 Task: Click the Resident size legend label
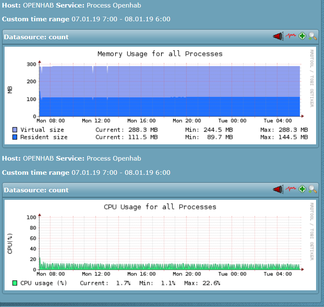click(x=44, y=137)
